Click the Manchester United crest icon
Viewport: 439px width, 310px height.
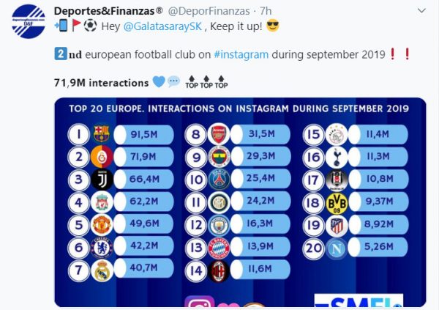(102, 225)
